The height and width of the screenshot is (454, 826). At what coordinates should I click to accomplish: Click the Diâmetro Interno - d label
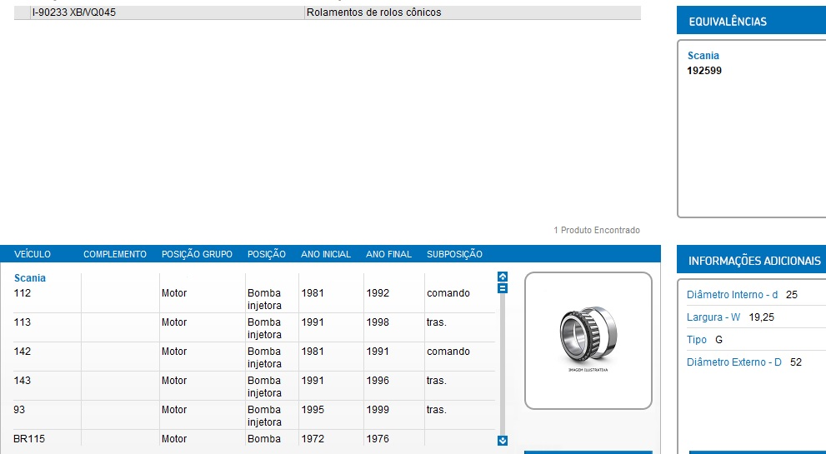click(732, 295)
